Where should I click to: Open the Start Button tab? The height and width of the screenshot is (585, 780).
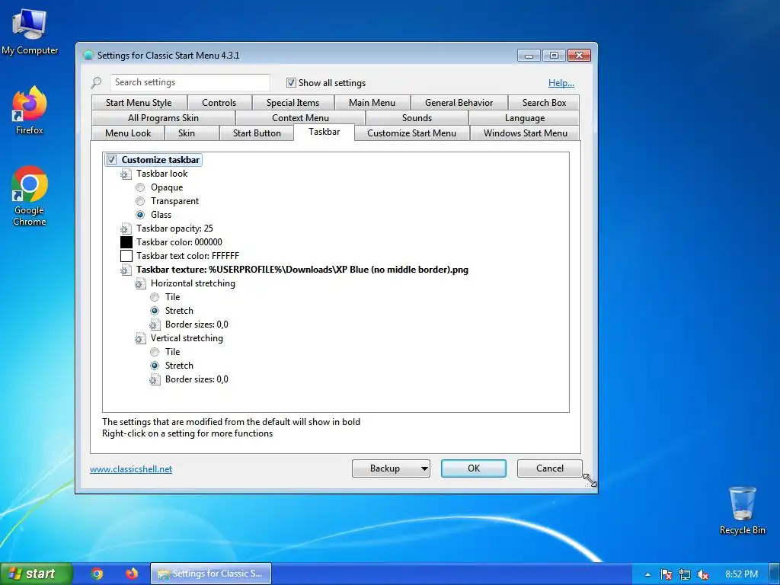click(x=257, y=133)
